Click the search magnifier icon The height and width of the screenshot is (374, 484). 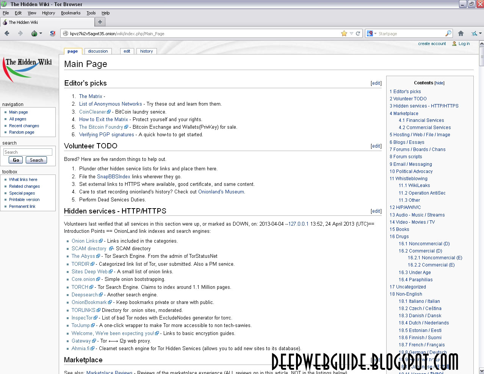448,33
